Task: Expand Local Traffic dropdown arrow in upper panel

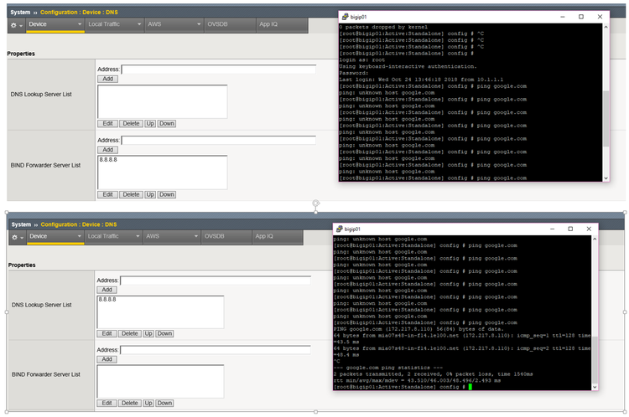Action: tap(138, 26)
